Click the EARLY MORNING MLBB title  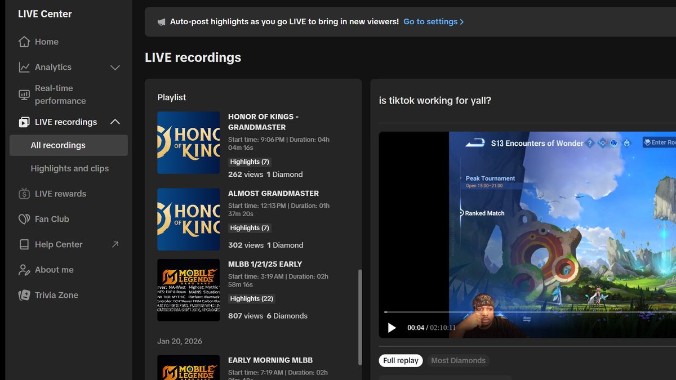pyautogui.click(x=270, y=360)
